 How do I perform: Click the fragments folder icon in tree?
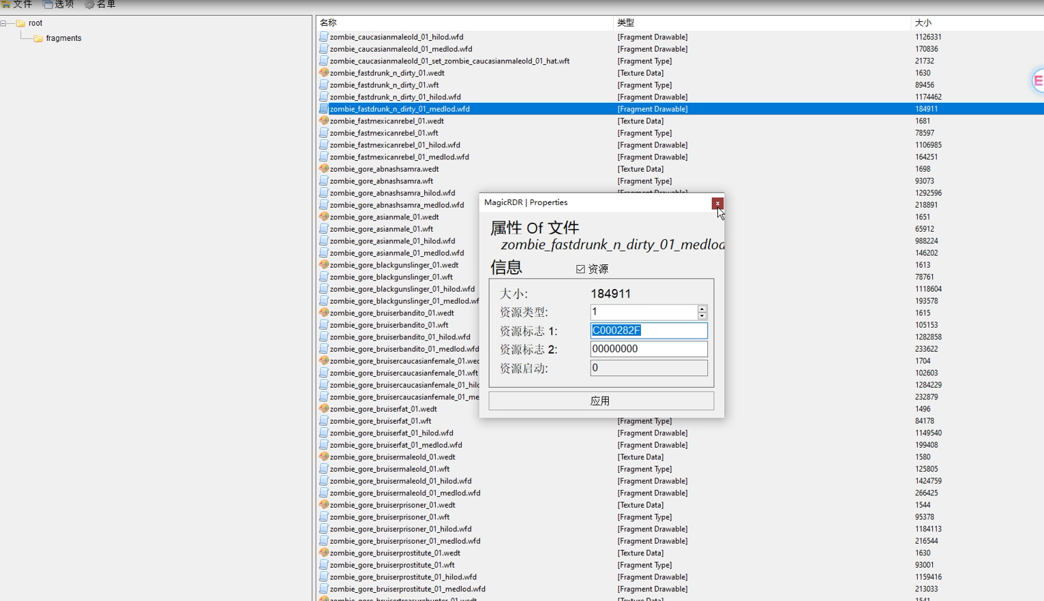[x=38, y=38]
